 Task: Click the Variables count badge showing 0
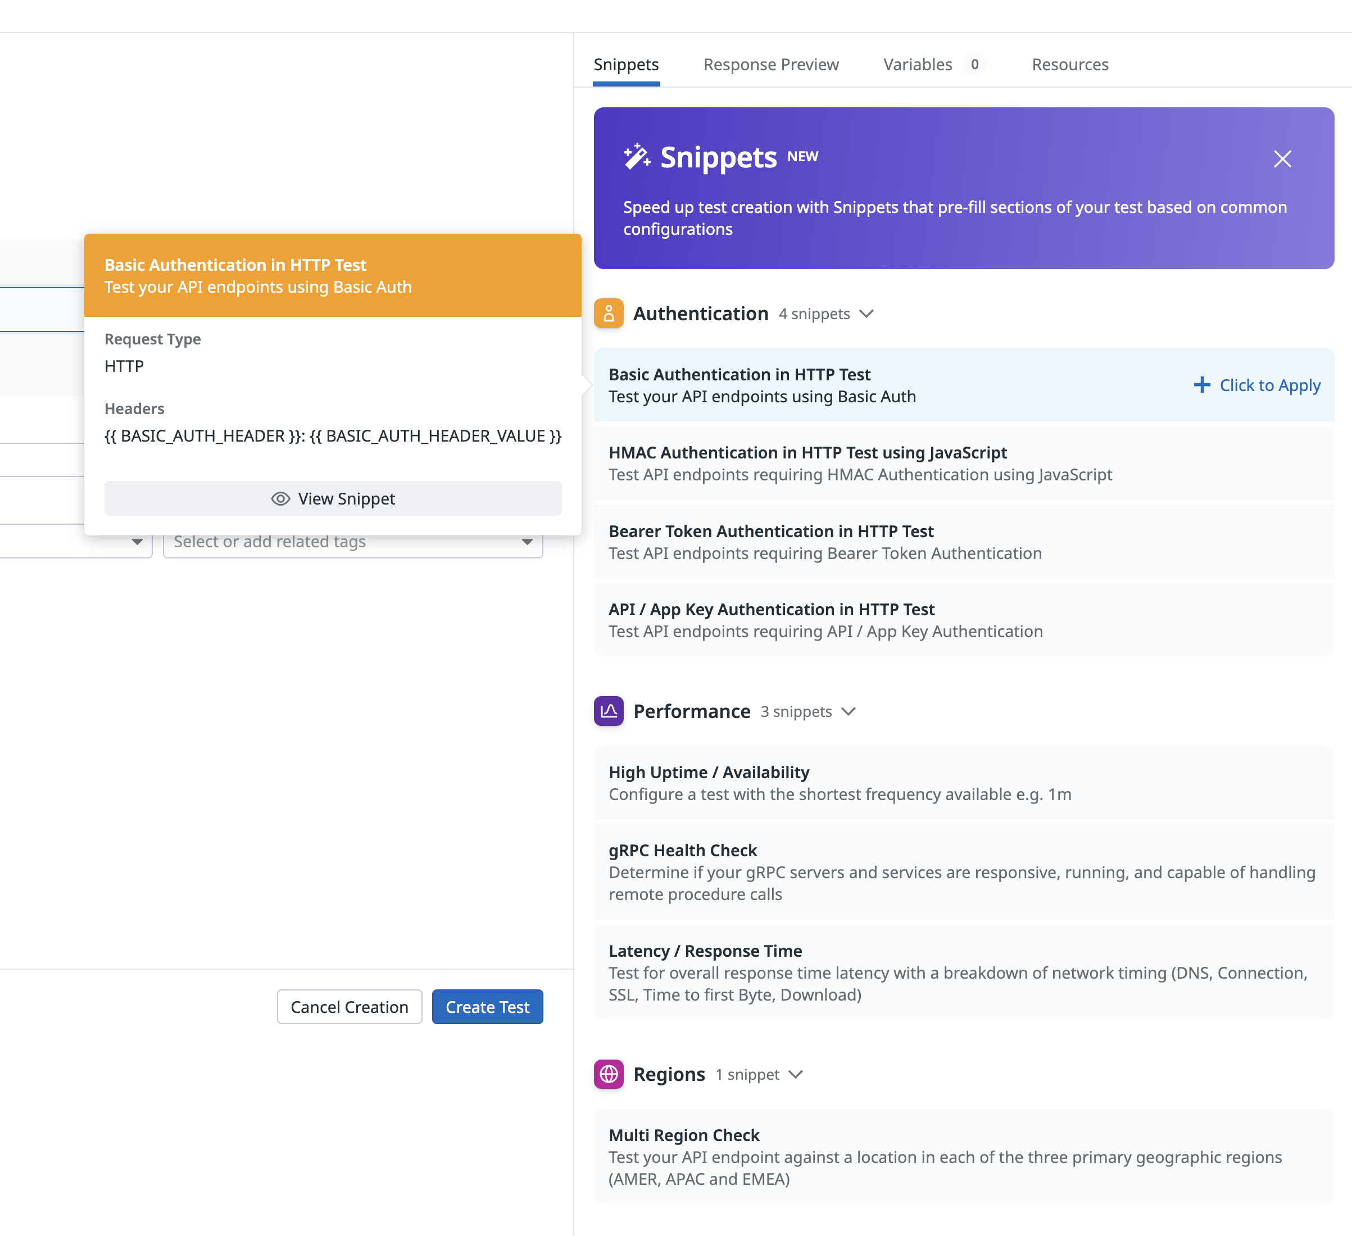[x=974, y=65]
